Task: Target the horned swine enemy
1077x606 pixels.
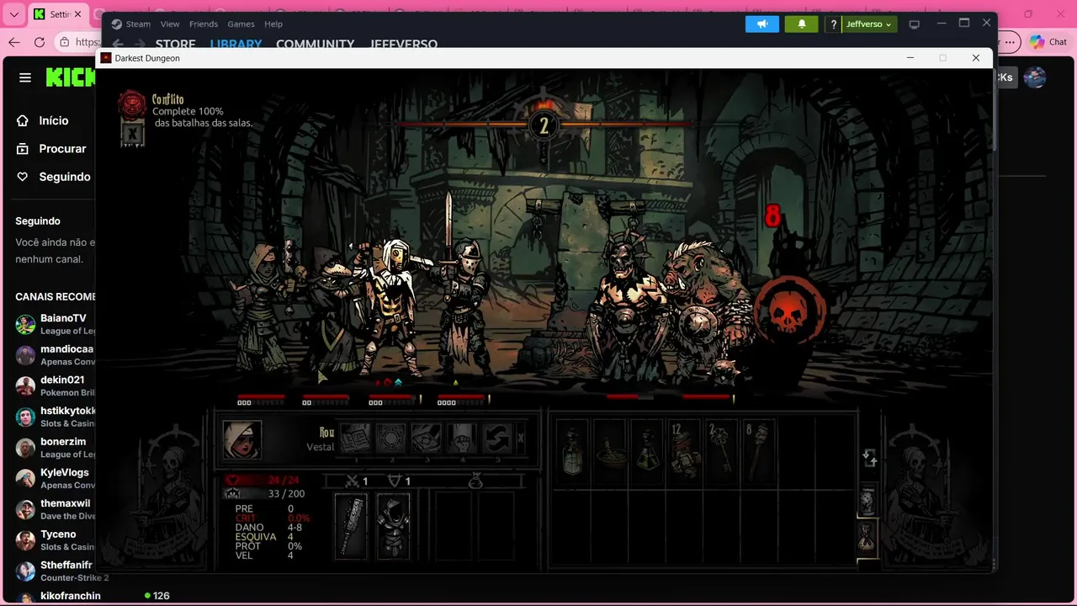Action: (x=624, y=307)
